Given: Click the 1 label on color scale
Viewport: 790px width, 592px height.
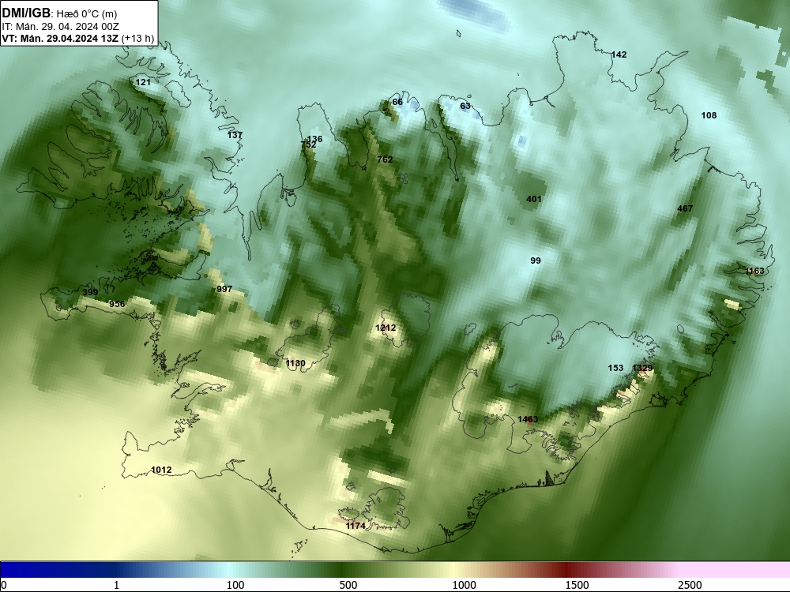Looking at the screenshot, I should click(116, 585).
